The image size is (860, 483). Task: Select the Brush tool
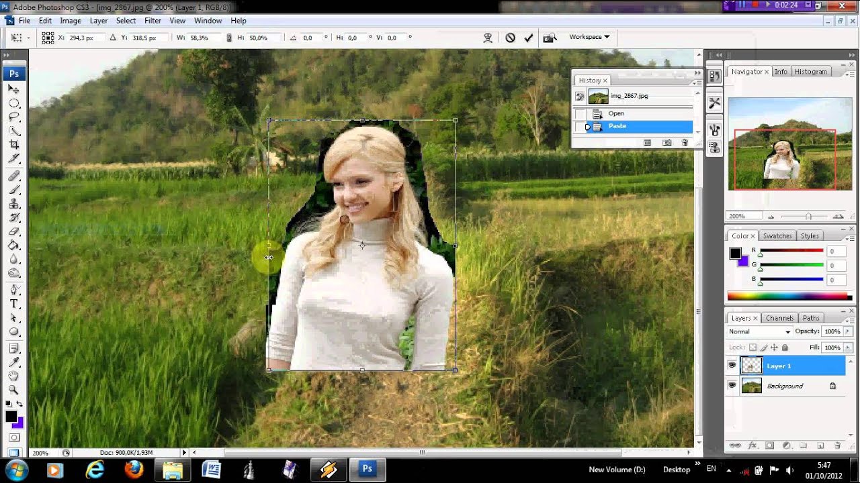14,190
